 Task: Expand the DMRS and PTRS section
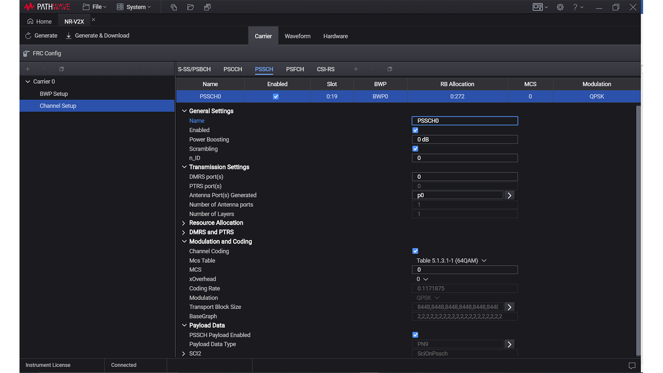point(184,233)
